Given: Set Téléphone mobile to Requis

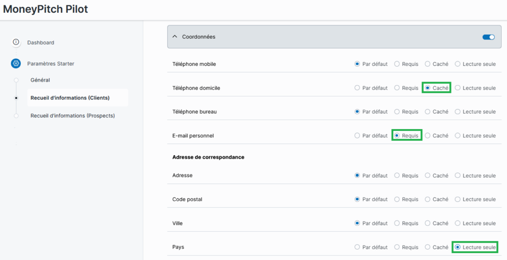Looking at the screenshot, I should click(397, 64).
